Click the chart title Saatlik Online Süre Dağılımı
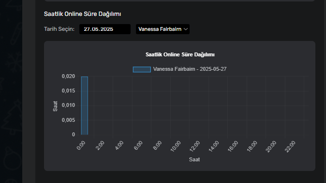This screenshot has width=326, height=183. [180, 54]
